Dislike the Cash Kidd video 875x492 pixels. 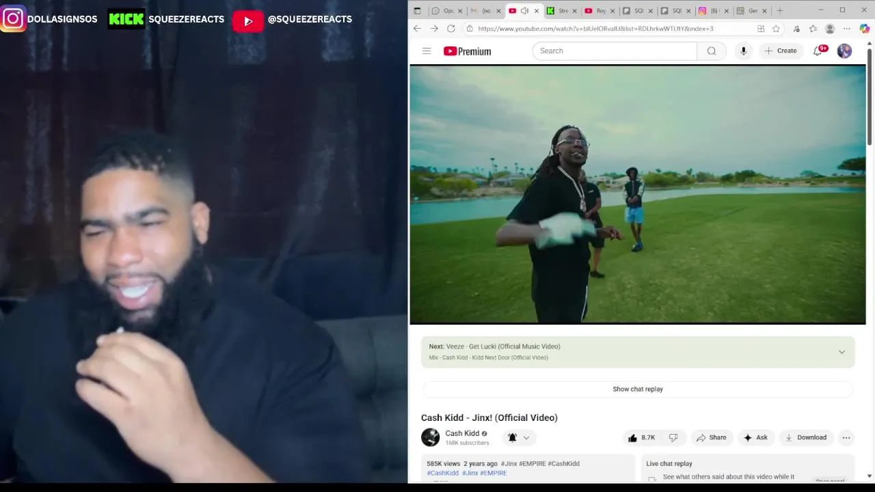click(673, 437)
